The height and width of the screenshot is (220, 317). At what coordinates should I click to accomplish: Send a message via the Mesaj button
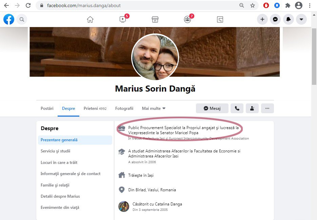click(x=212, y=108)
